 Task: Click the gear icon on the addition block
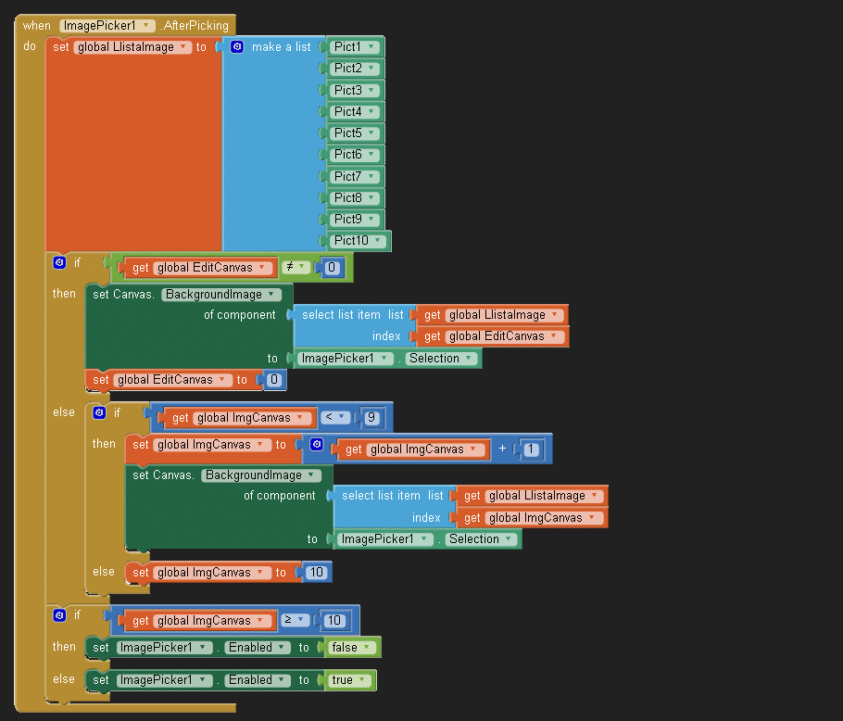[317, 445]
